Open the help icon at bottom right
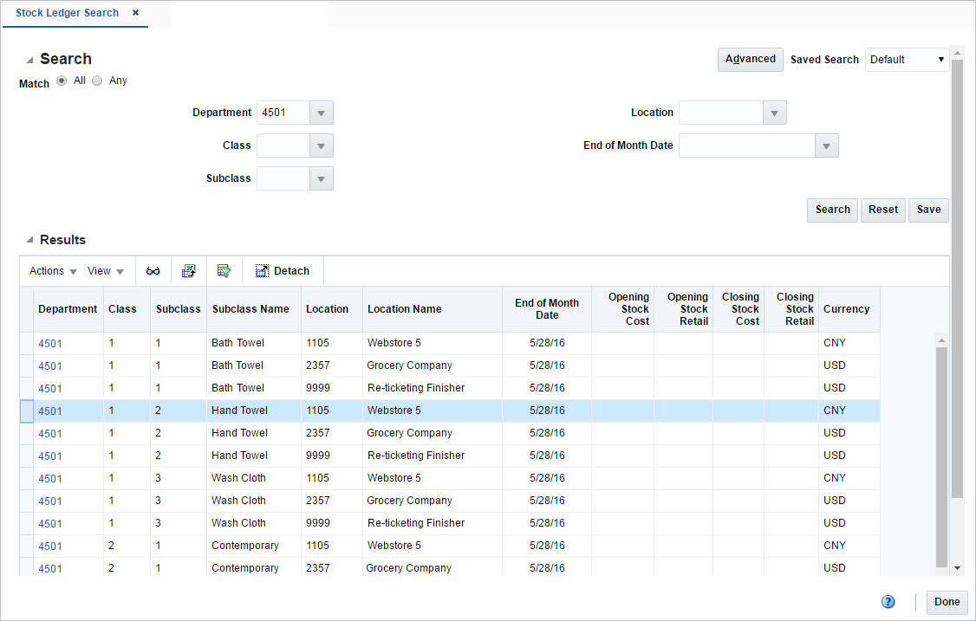Viewport: 976px width, 621px height. [888, 601]
